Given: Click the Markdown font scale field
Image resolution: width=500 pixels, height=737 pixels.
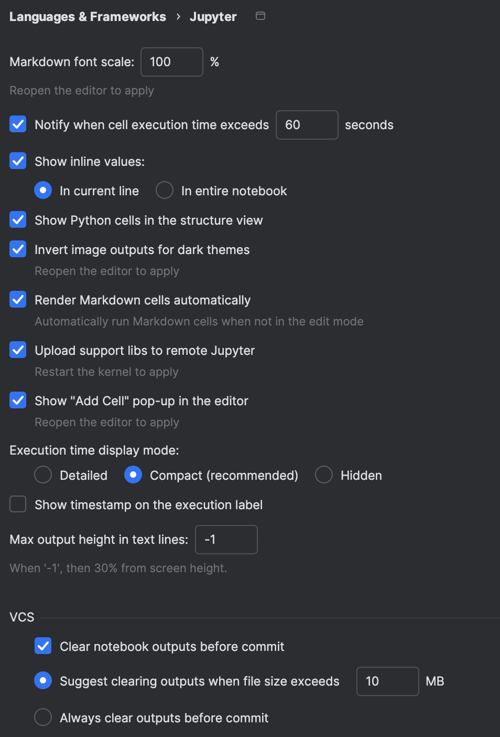Looking at the screenshot, I should click(172, 62).
